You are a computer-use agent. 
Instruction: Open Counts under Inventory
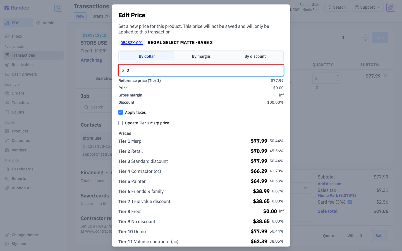(33, 112)
